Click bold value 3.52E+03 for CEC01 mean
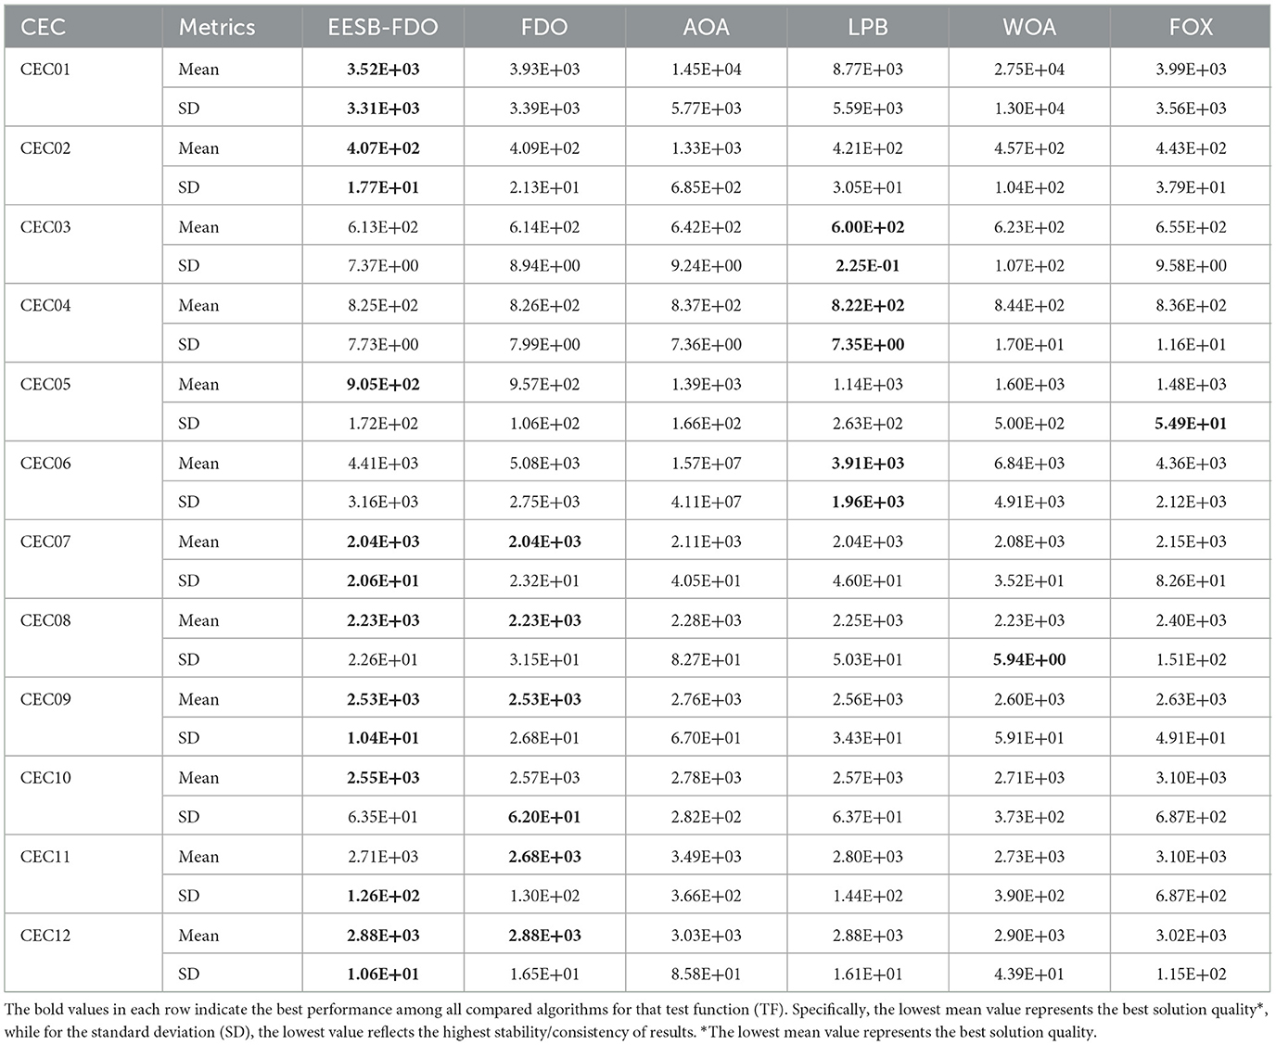1276x1045 pixels. (x=382, y=70)
